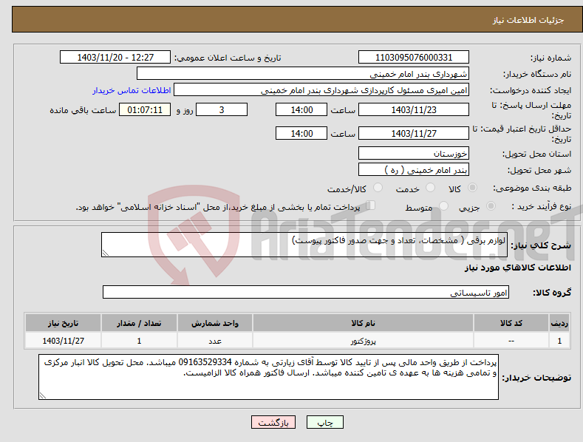
Task: Click the چاپ print button
Action: pos(325,423)
